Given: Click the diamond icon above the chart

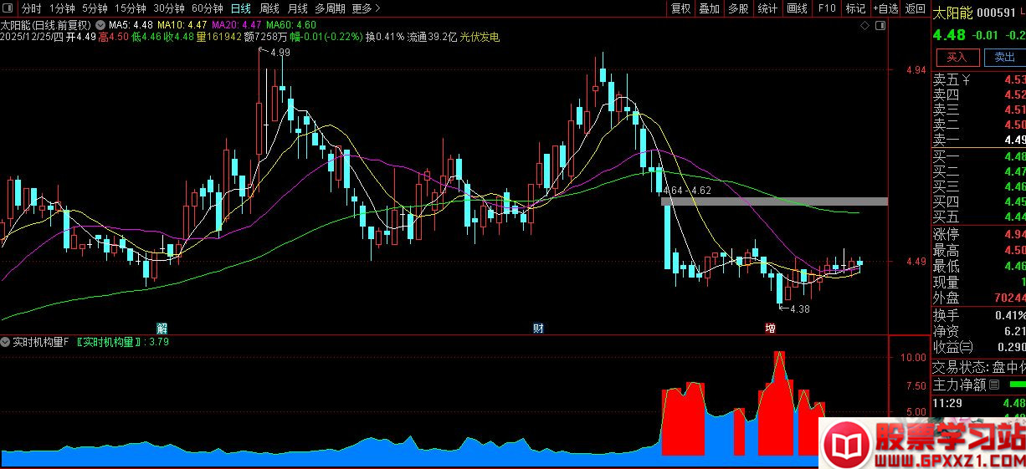Looking at the screenshot, I should [864, 27].
